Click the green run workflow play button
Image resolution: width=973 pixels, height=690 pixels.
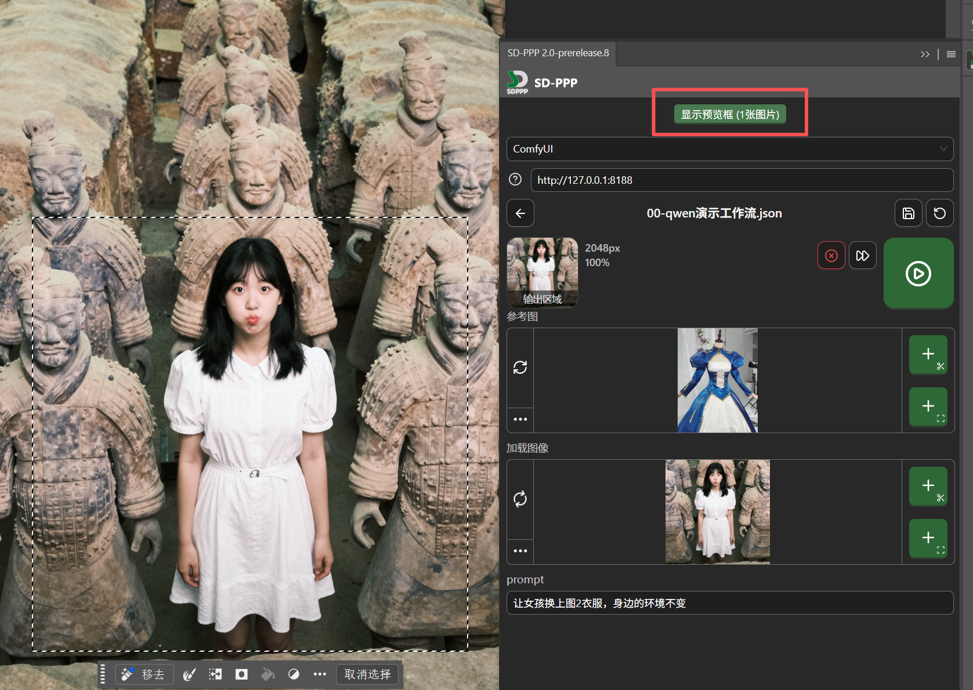918,273
